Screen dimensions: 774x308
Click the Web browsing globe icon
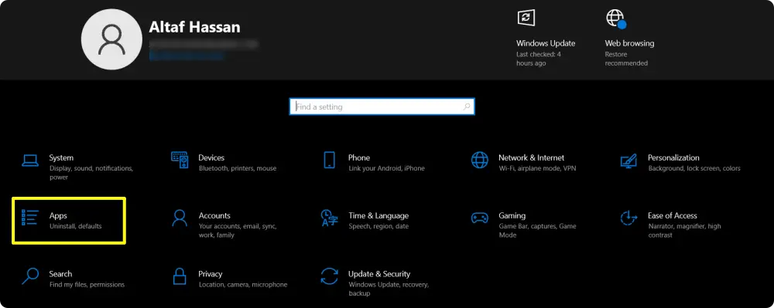pyautogui.click(x=615, y=19)
